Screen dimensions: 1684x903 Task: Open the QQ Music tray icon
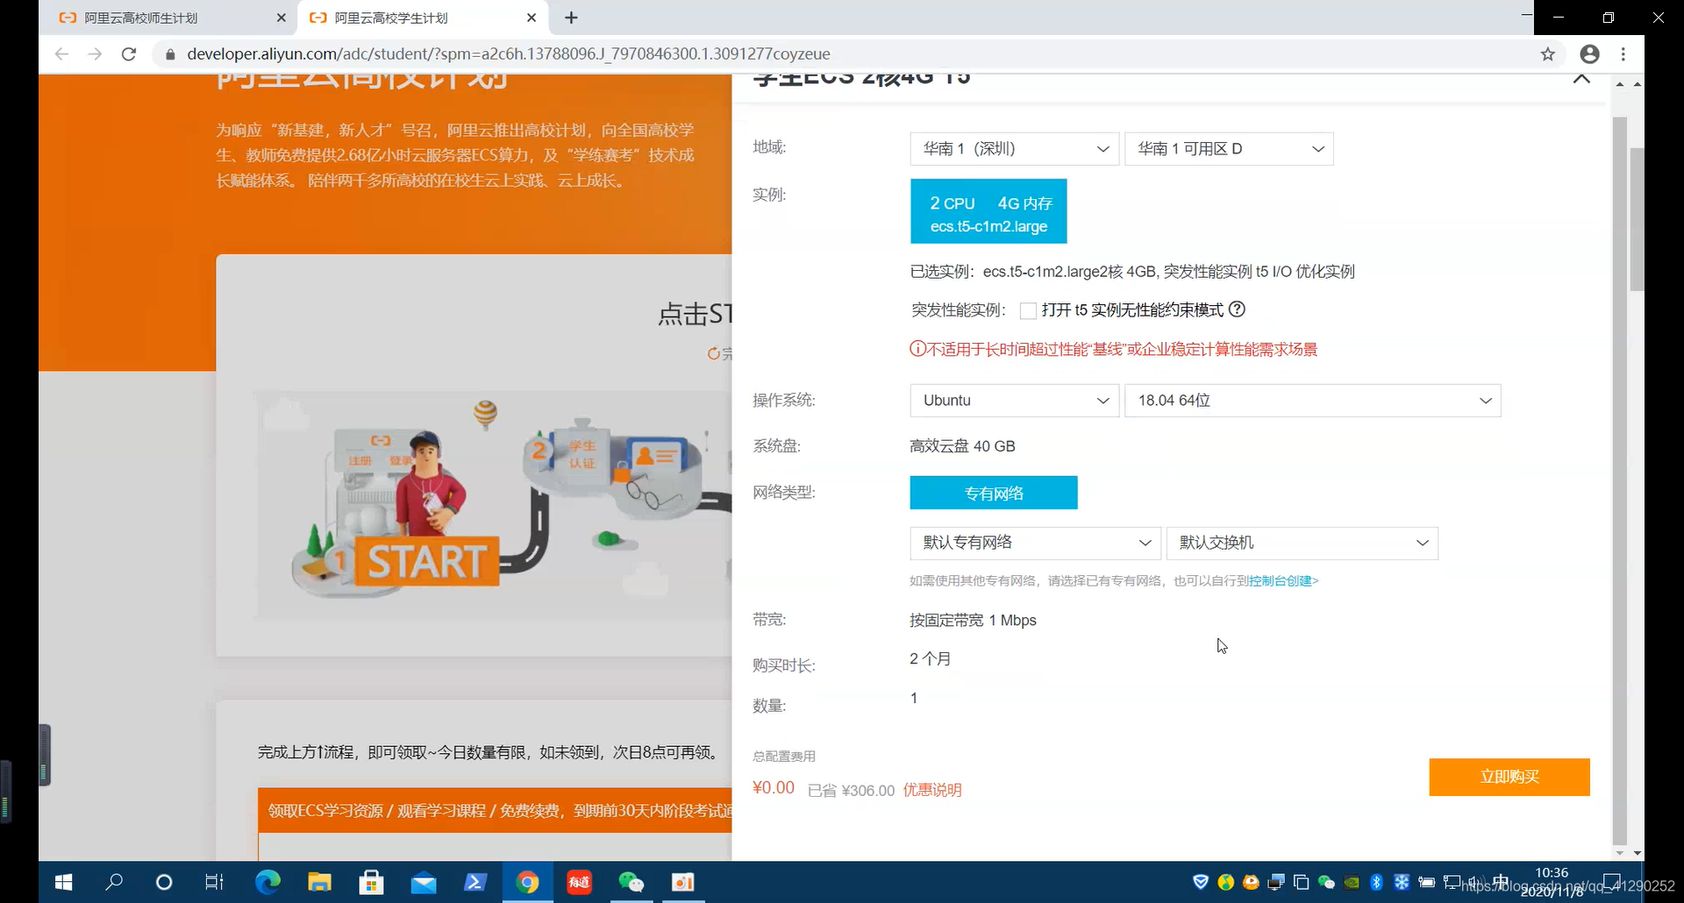click(x=1226, y=882)
